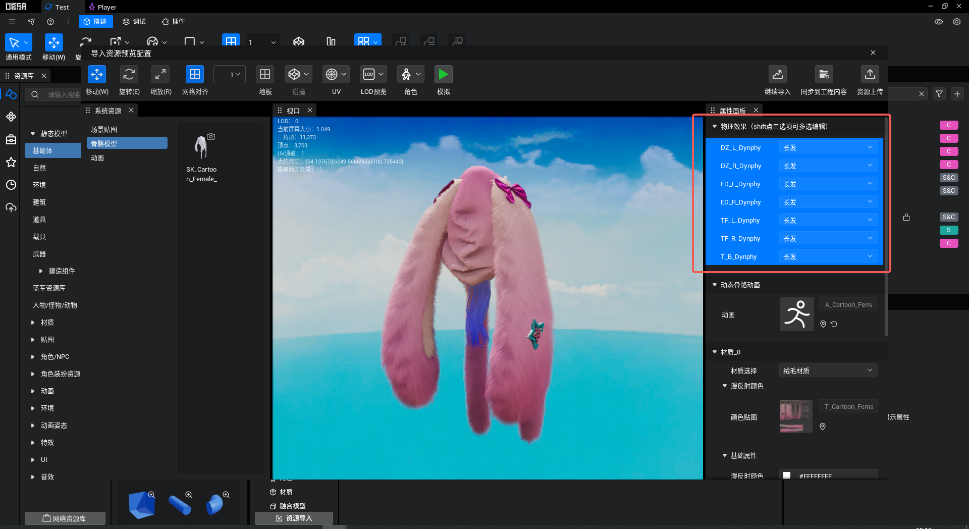This screenshot has width=969, height=529.
Task: Click the A_Cartoon_Female animation name field
Action: click(x=848, y=304)
